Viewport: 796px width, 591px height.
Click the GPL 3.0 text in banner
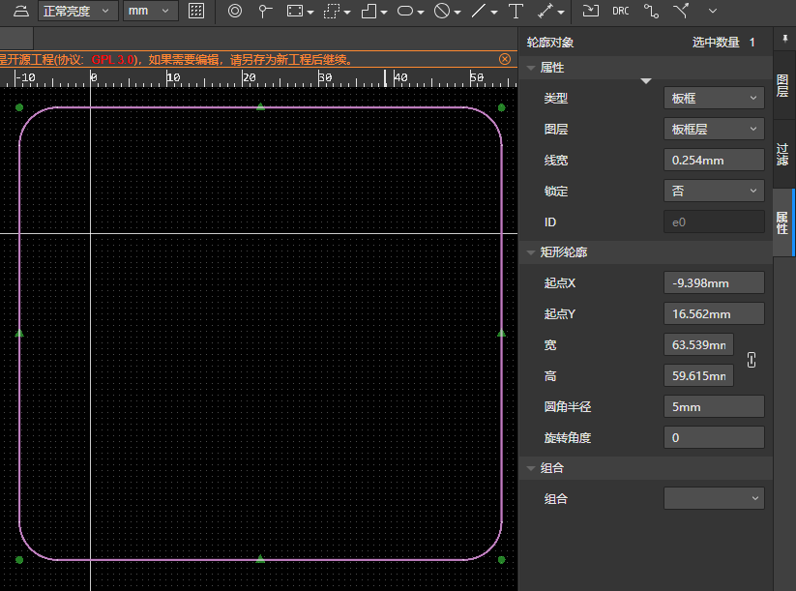pos(113,59)
